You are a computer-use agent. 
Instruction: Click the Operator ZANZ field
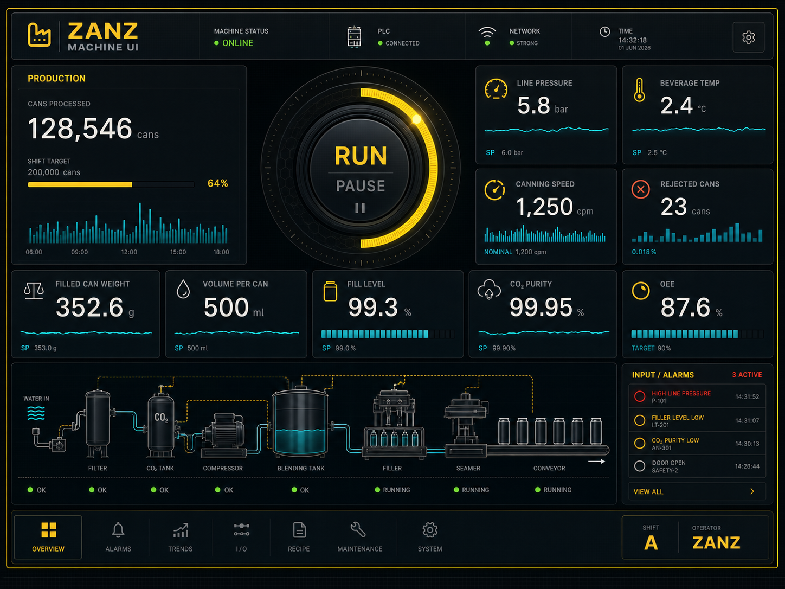(x=716, y=537)
